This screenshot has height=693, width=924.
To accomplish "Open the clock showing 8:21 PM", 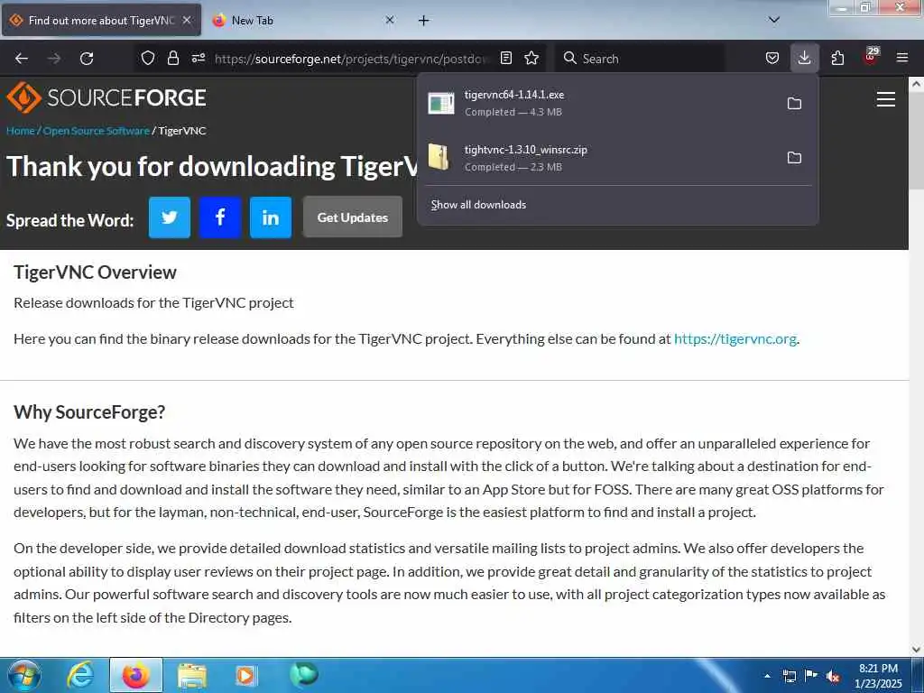I will [x=878, y=676].
